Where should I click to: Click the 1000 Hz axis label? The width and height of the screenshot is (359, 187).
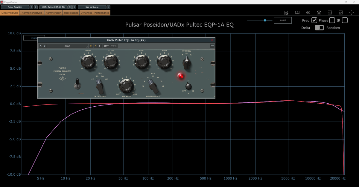230,178
